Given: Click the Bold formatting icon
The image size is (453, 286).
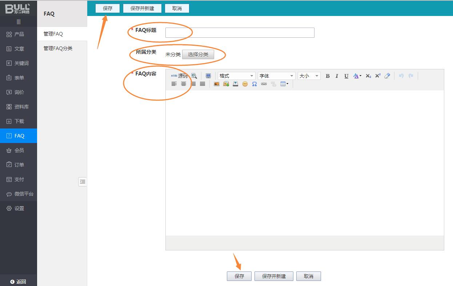Looking at the screenshot, I should point(328,76).
